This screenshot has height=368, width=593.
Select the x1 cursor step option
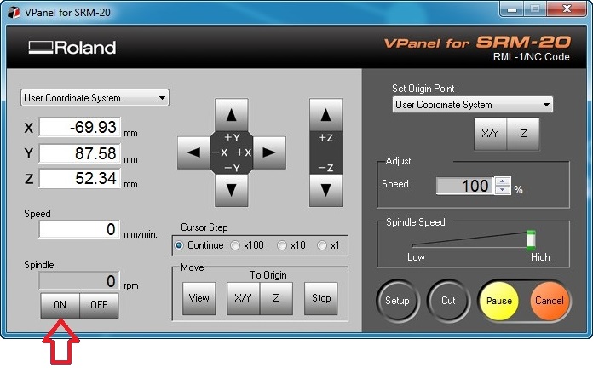pos(328,245)
